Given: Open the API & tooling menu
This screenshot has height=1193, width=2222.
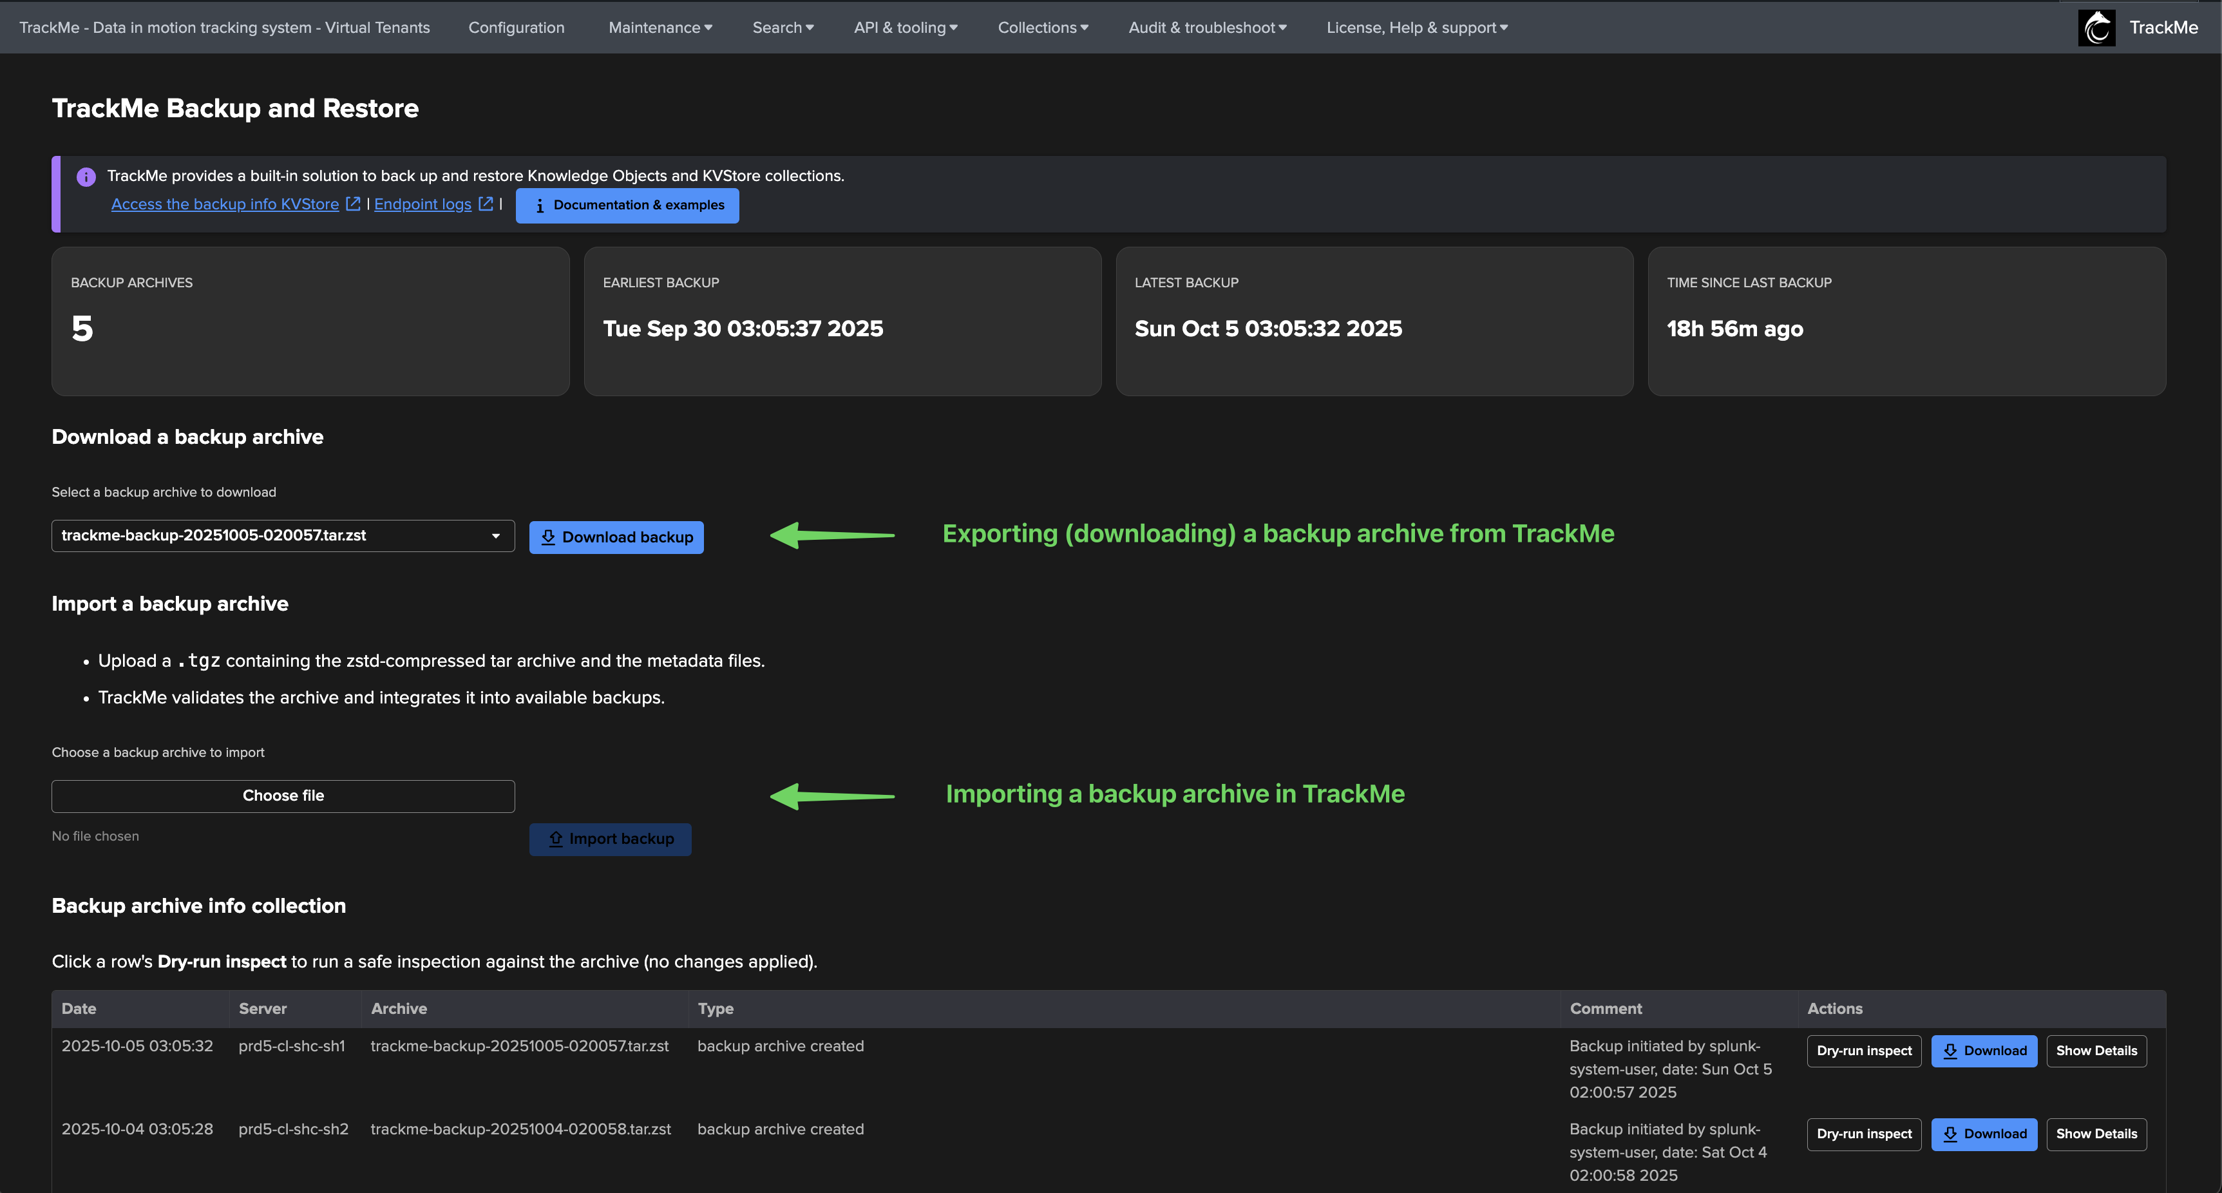Looking at the screenshot, I should (x=905, y=28).
